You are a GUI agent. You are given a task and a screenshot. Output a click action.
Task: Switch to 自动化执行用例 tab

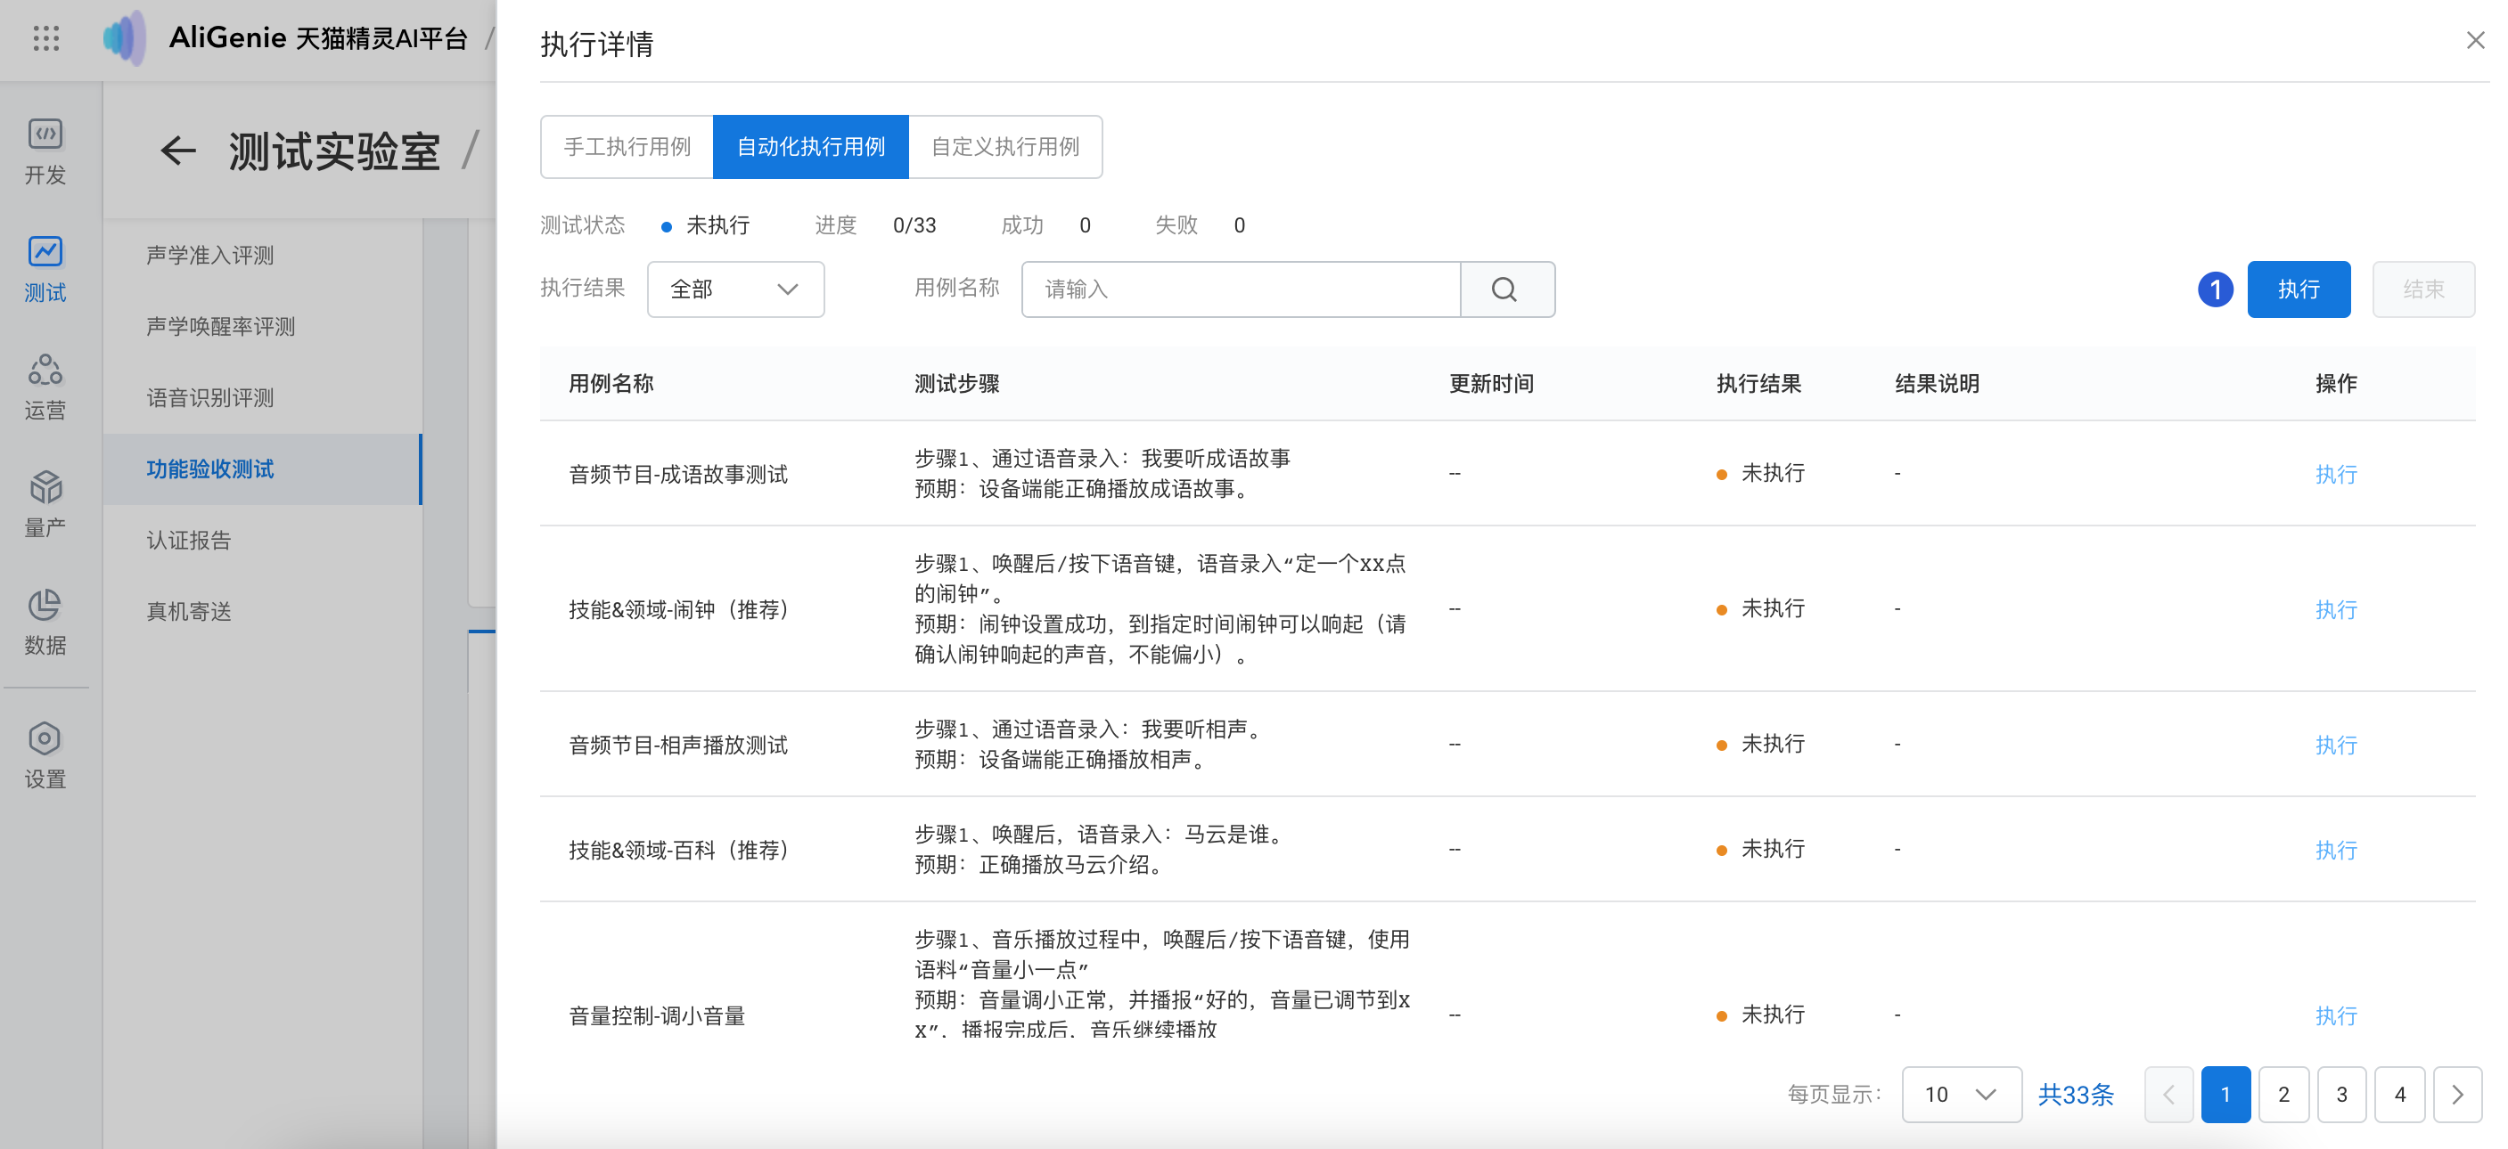coord(811,147)
